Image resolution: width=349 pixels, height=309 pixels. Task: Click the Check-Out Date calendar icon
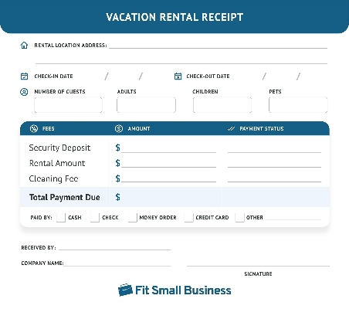178,76
